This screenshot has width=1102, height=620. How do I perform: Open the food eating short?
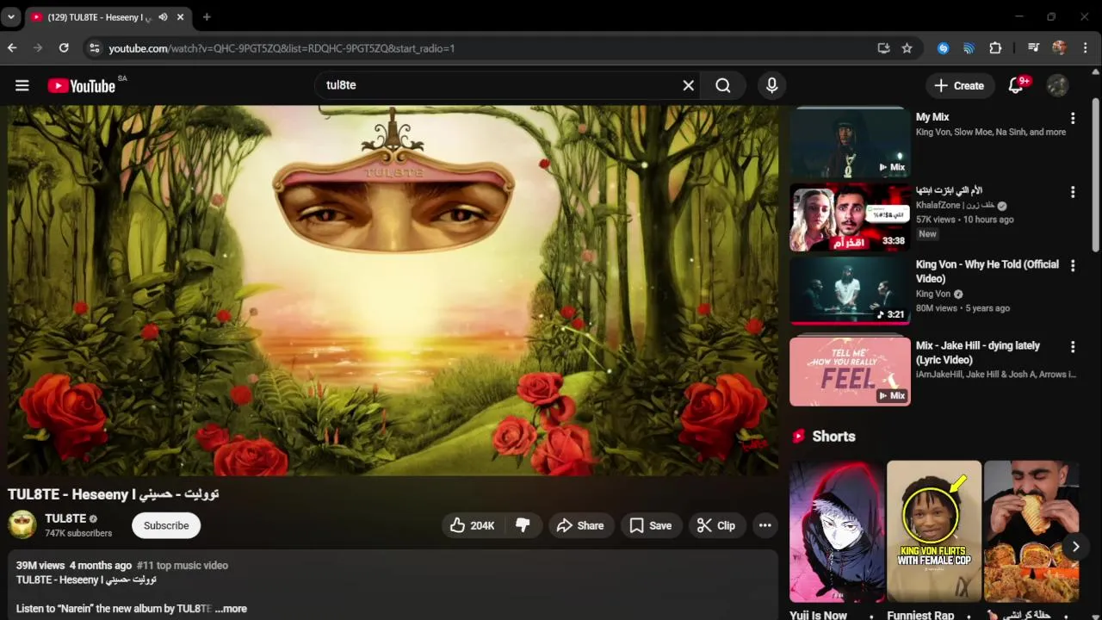[1031, 531]
